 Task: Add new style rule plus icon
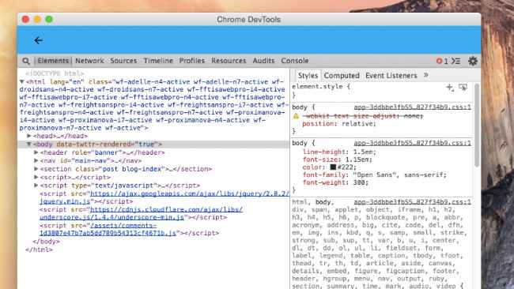(x=450, y=88)
